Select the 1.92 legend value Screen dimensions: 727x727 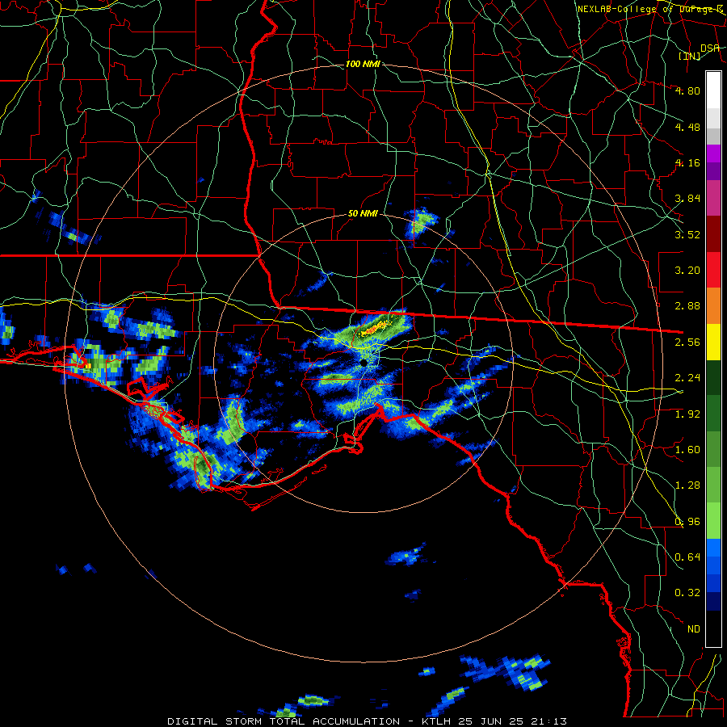687,414
